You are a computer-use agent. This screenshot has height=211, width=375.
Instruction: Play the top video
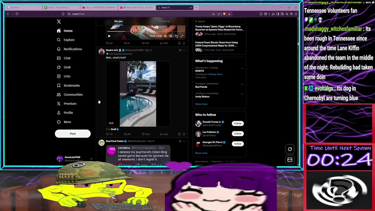tap(109, 36)
